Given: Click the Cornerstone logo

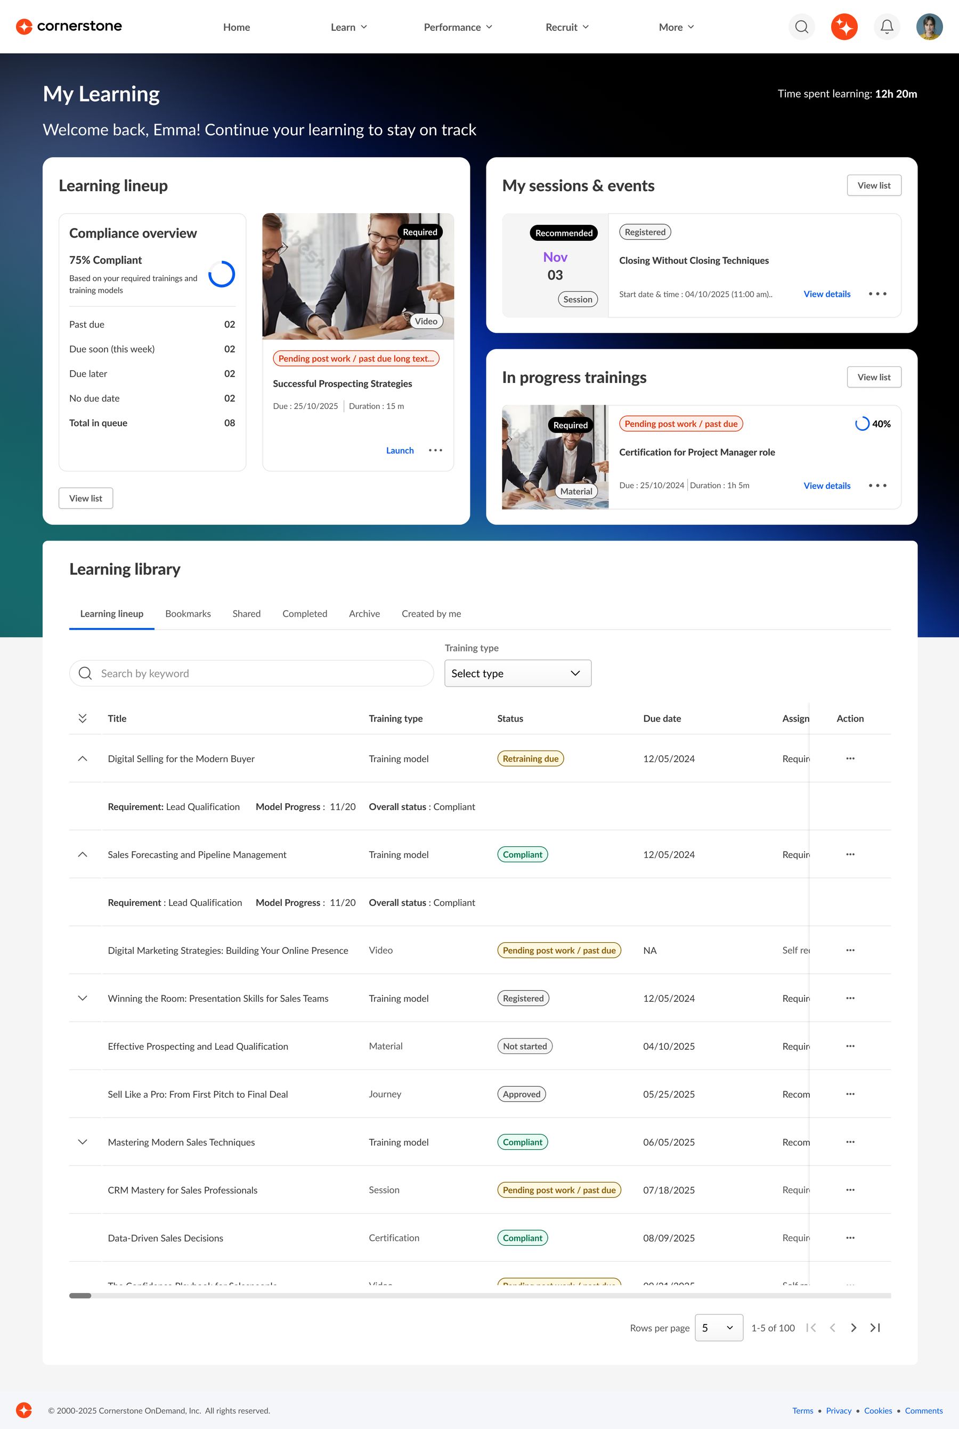Looking at the screenshot, I should pos(69,26).
